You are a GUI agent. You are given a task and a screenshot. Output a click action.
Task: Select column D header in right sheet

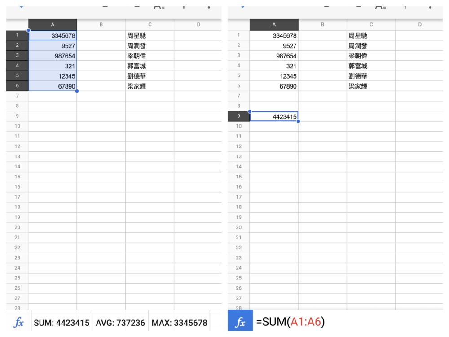[x=419, y=25]
